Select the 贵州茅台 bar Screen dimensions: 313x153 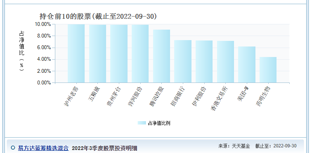(119, 54)
